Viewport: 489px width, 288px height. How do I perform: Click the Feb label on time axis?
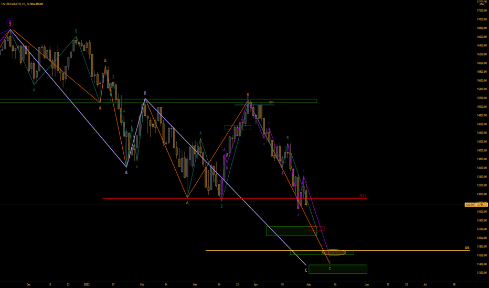(142, 284)
